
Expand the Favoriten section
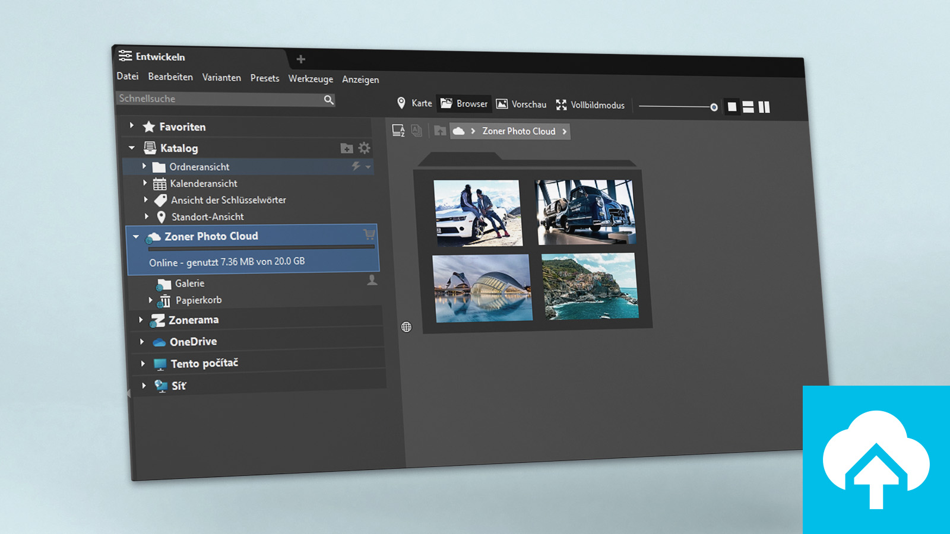132,126
